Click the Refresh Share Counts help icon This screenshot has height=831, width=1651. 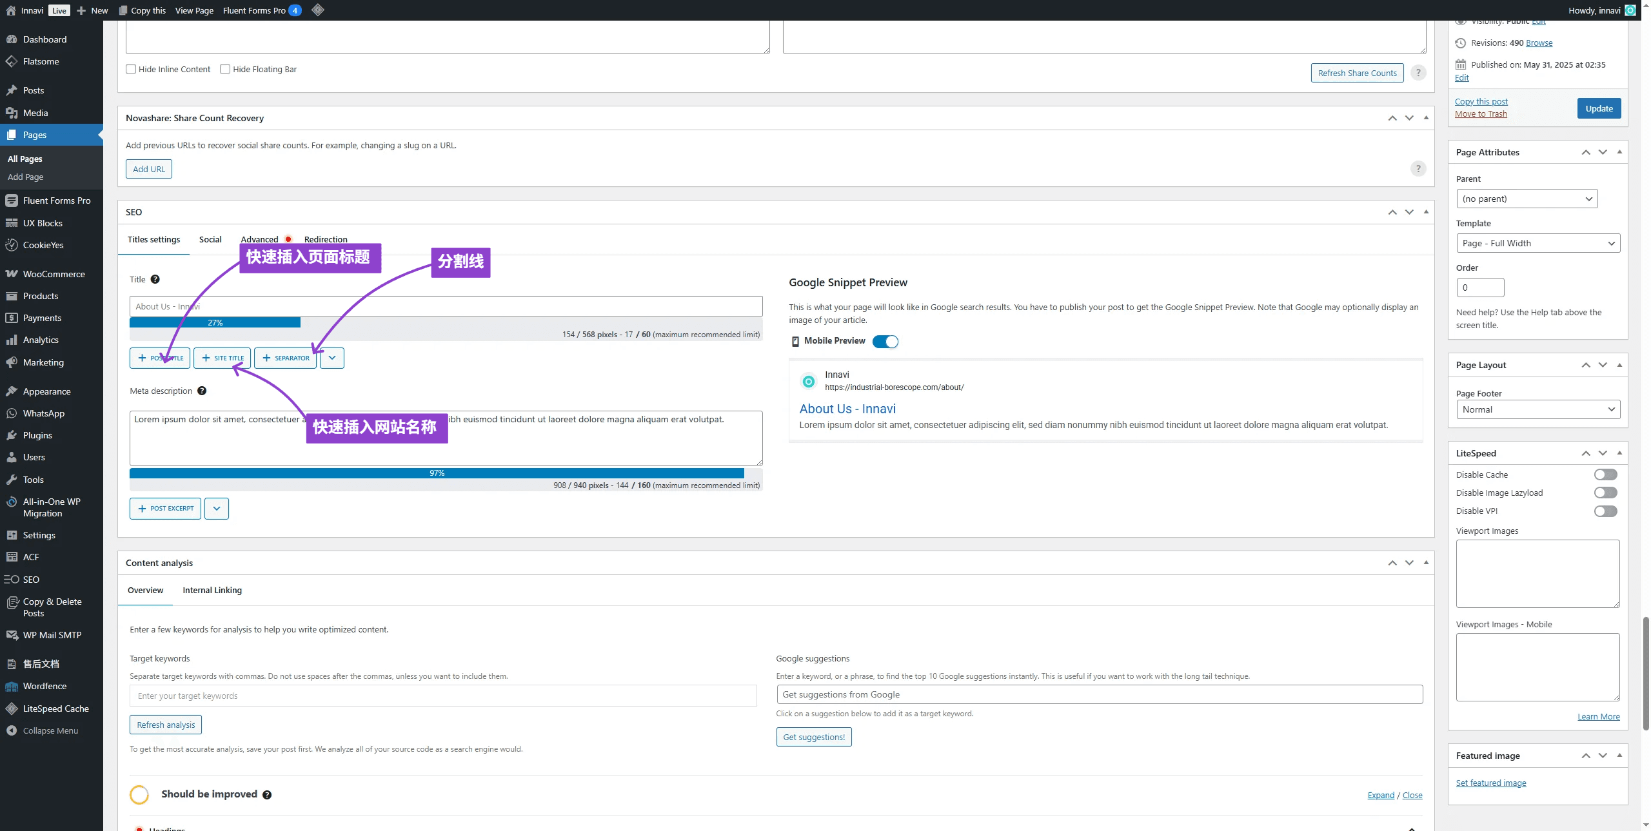1418,73
